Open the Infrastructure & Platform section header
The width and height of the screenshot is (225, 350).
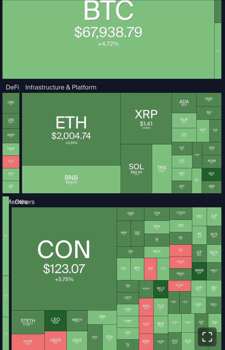point(61,87)
